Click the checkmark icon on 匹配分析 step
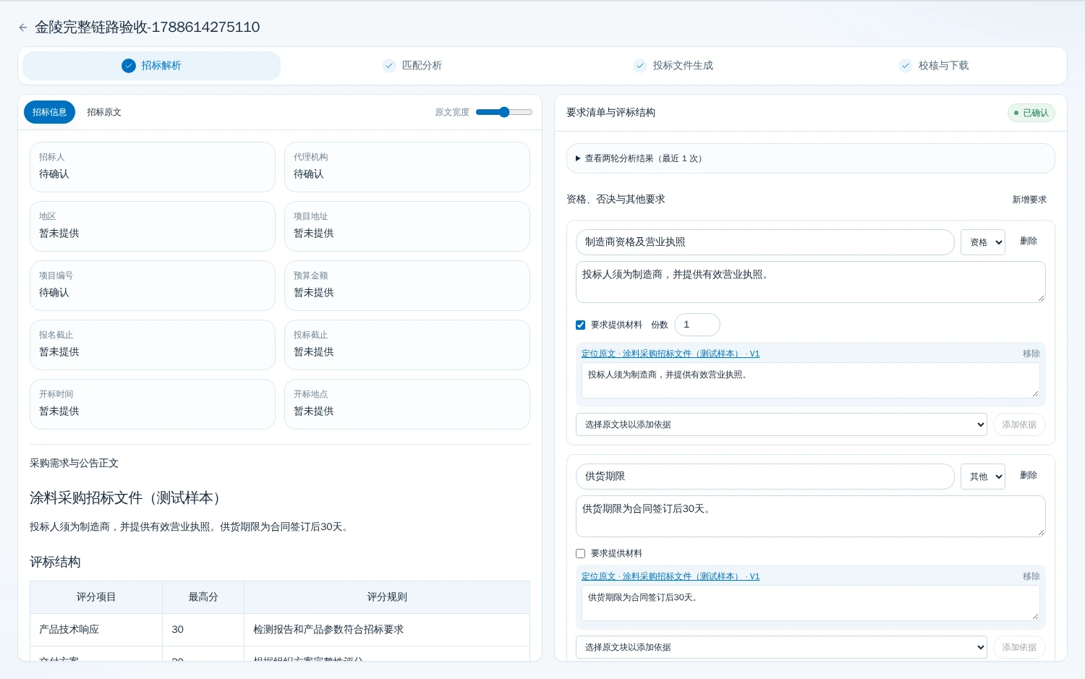Viewport: 1085px width, 679px height. 389,66
